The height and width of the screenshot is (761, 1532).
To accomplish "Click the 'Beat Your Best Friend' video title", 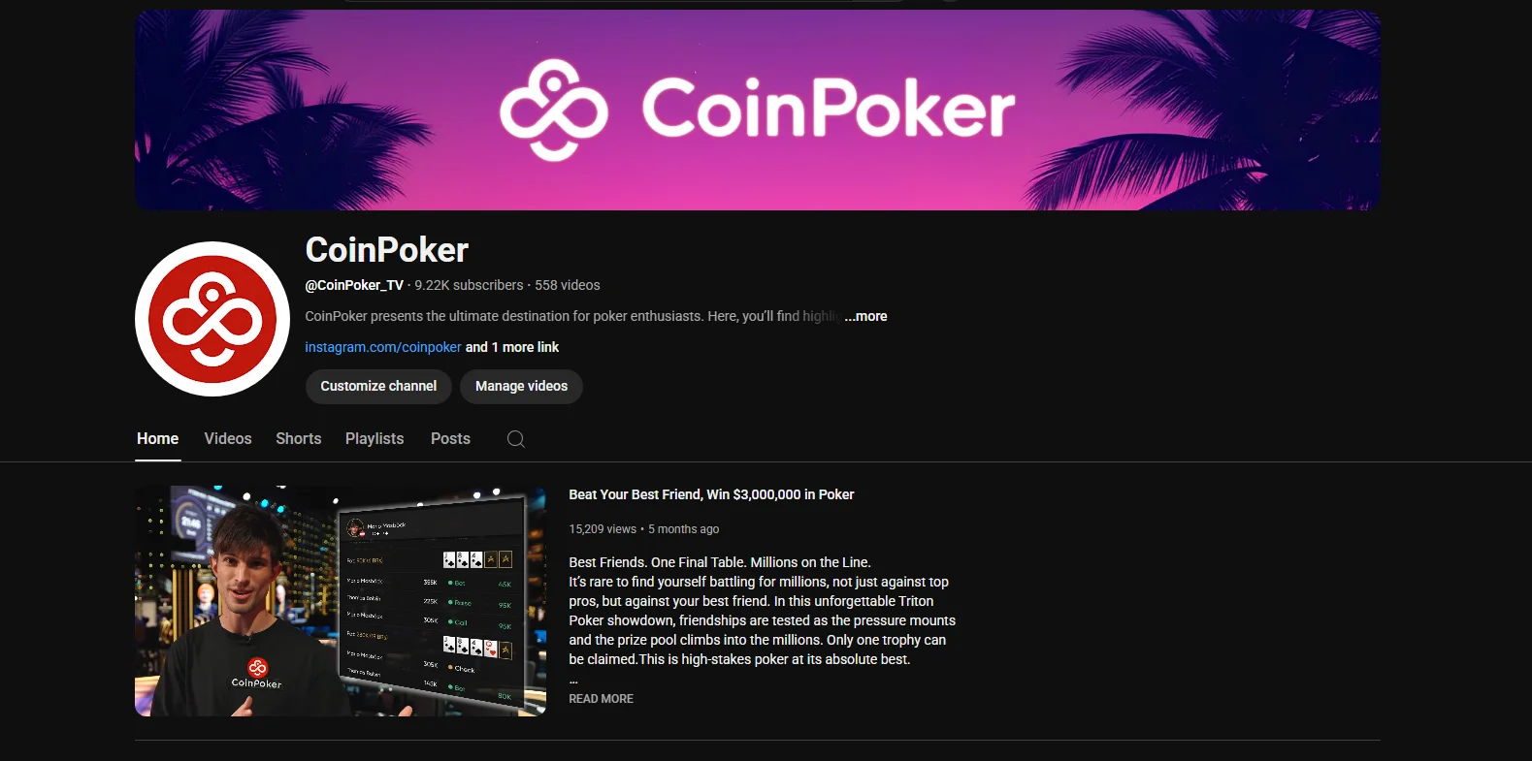I will (x=711, y=494).
